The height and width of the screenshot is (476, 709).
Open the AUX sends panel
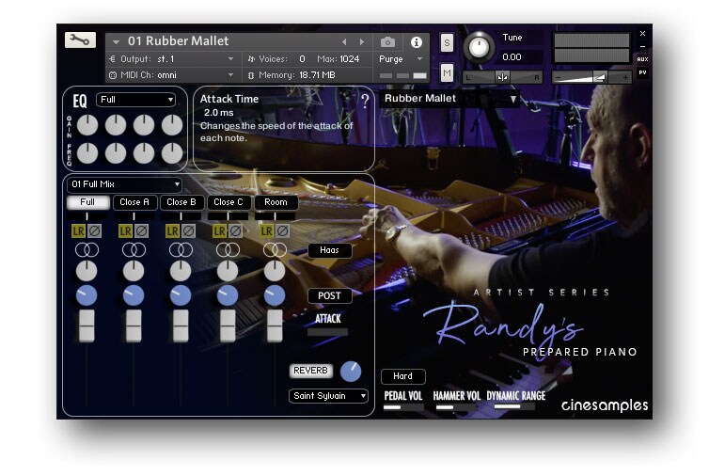point(642,59)
